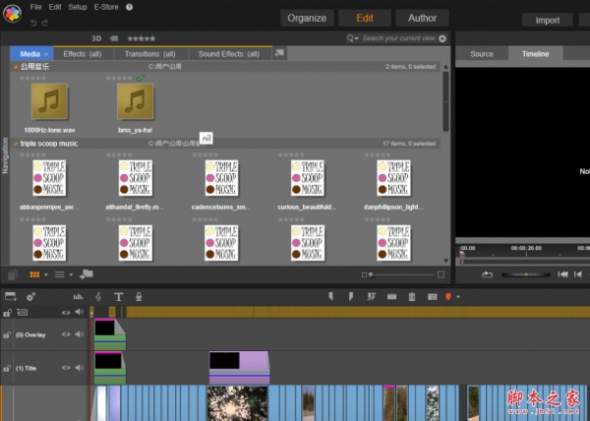Click the audio mixer icon on timeline toolbar
This screenshot has height=421, width=590.
(x=78, y=296)
